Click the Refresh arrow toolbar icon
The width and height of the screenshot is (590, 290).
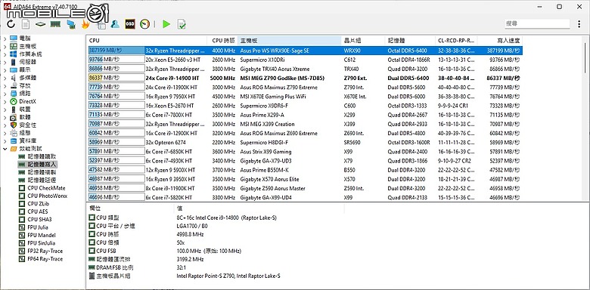(11, 24)
